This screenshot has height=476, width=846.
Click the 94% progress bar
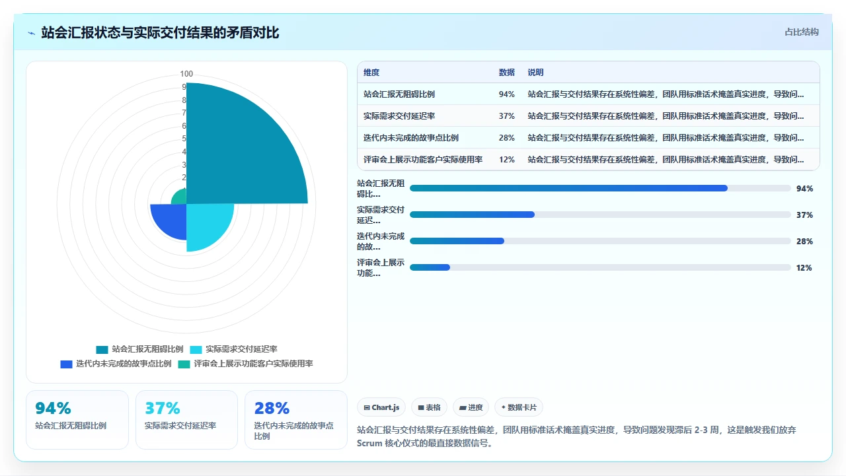click(x=600, y=188)
